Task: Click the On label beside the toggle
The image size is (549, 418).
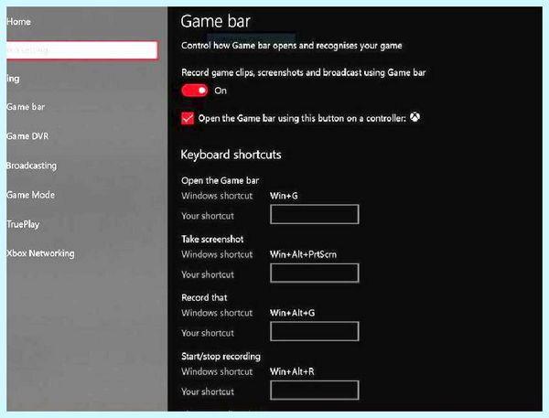Action: (221, 91)
